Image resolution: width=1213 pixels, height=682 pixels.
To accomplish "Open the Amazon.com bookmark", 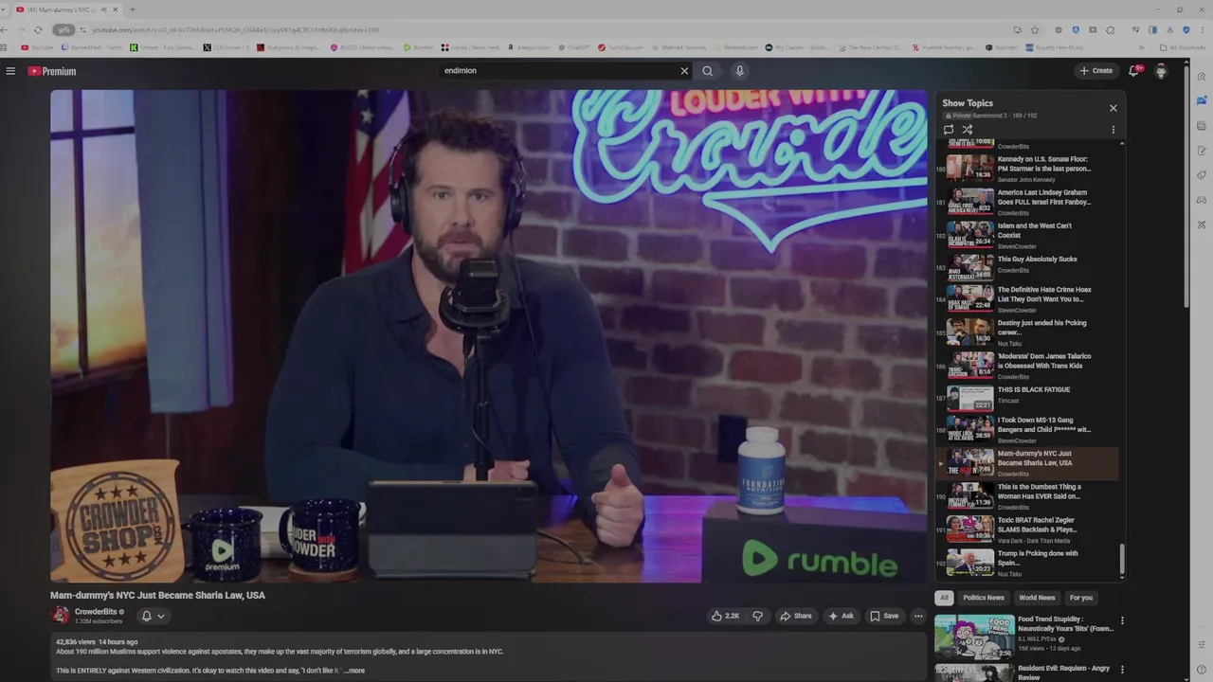I will pos(529,47).
